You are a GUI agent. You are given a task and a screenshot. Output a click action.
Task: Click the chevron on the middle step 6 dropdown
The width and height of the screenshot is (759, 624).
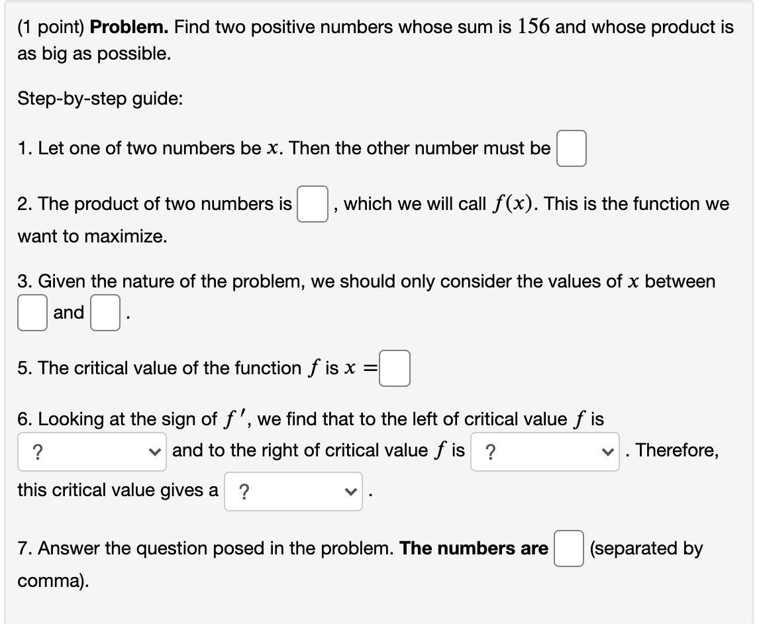coord(608,450)
